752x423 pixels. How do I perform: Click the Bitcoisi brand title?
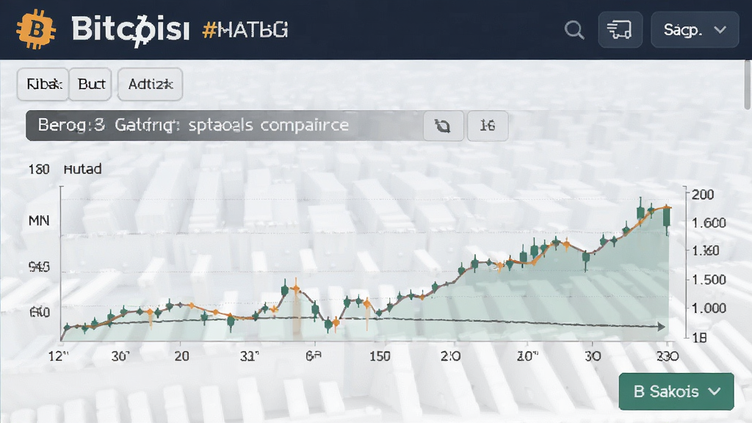click(130, 29)
